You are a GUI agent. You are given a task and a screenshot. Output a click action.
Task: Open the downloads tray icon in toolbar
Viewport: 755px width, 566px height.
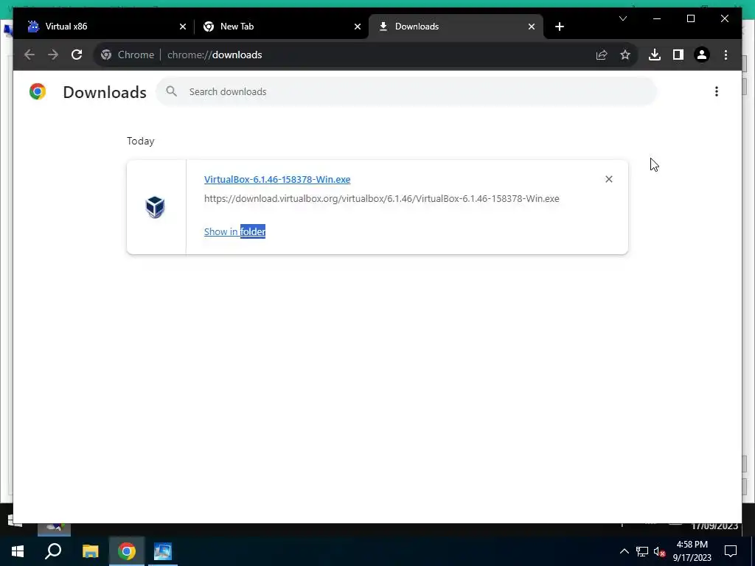click(x=655, y=55)
